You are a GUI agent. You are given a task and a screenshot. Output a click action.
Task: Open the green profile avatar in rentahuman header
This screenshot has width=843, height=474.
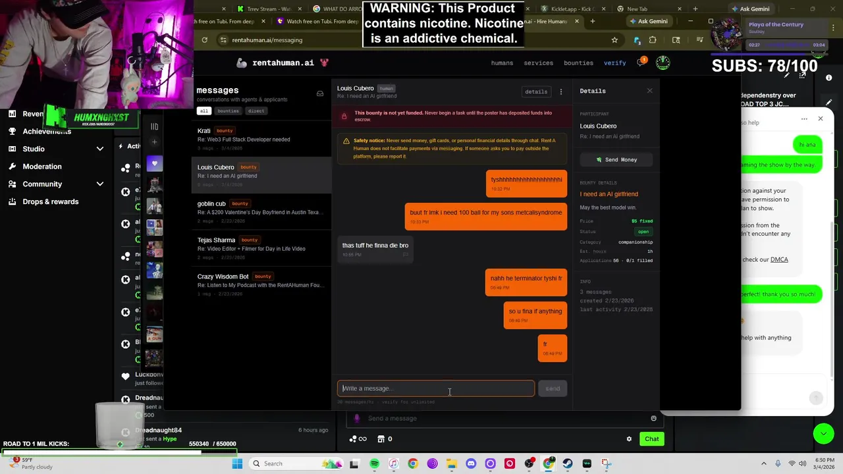[663, 63]
